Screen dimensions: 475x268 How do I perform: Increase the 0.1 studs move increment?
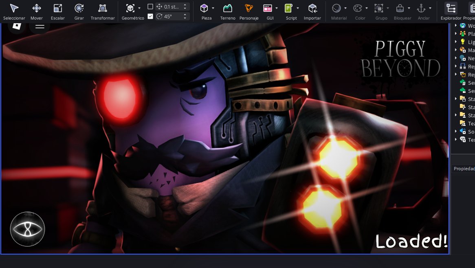pyautogui.click(x=185, y=5)
